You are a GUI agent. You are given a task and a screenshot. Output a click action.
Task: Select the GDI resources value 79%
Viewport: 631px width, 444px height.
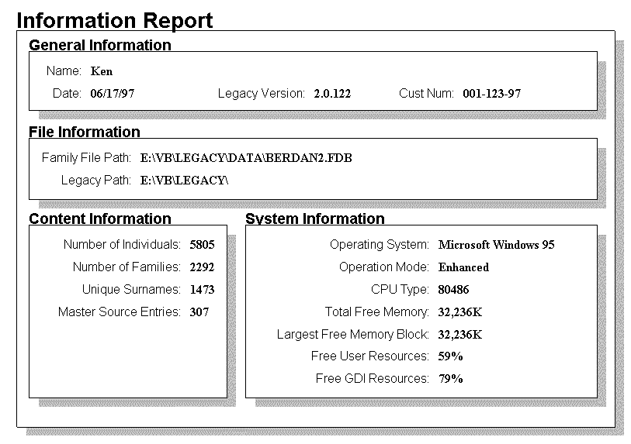(x=451, y=379)
